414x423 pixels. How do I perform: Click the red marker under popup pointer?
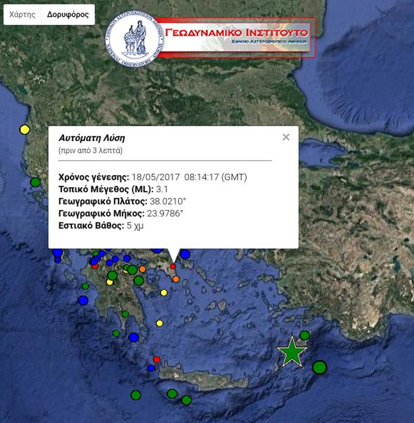[x=173, y=266]
